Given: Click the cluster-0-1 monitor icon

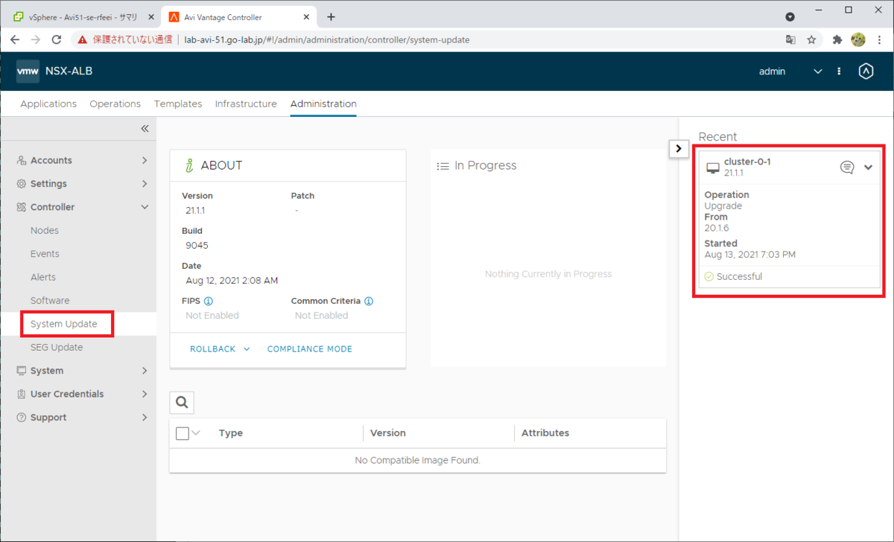Looking at the screenshot, I should tap(713, 168).
